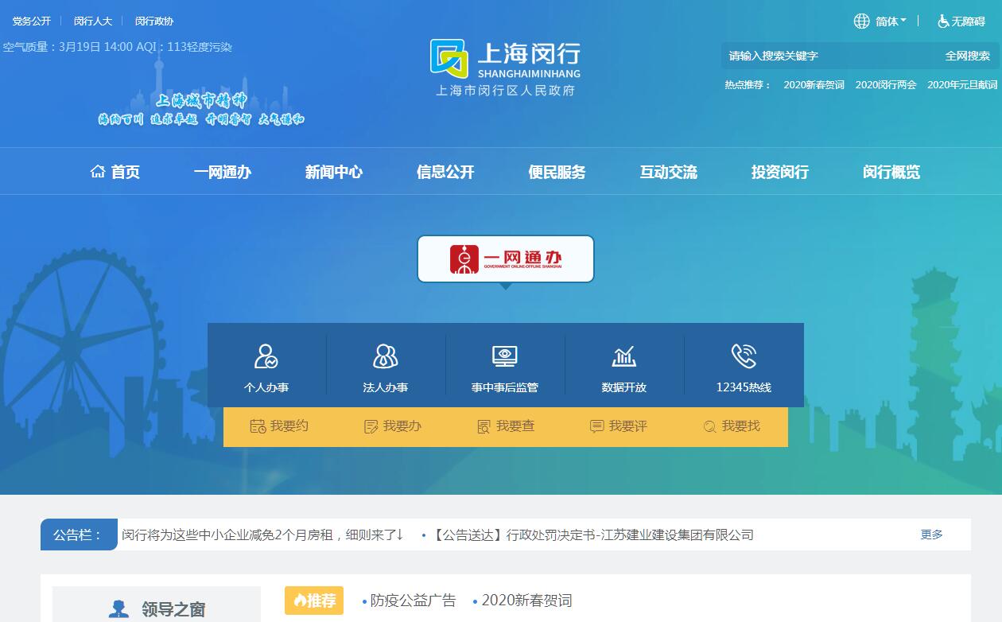This screenshot has width=1002, height=622.
Task: Click the 12345热线 phone icon
Action: (744, 356)
